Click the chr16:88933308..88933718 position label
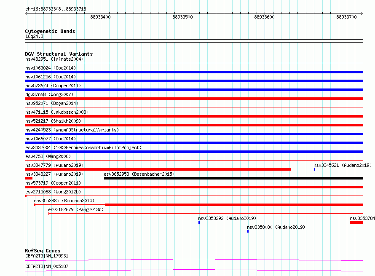375x276 pixels. tap(56, 9)
